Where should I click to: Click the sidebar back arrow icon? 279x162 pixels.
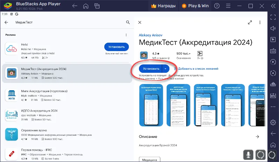(x=273, y=134)
